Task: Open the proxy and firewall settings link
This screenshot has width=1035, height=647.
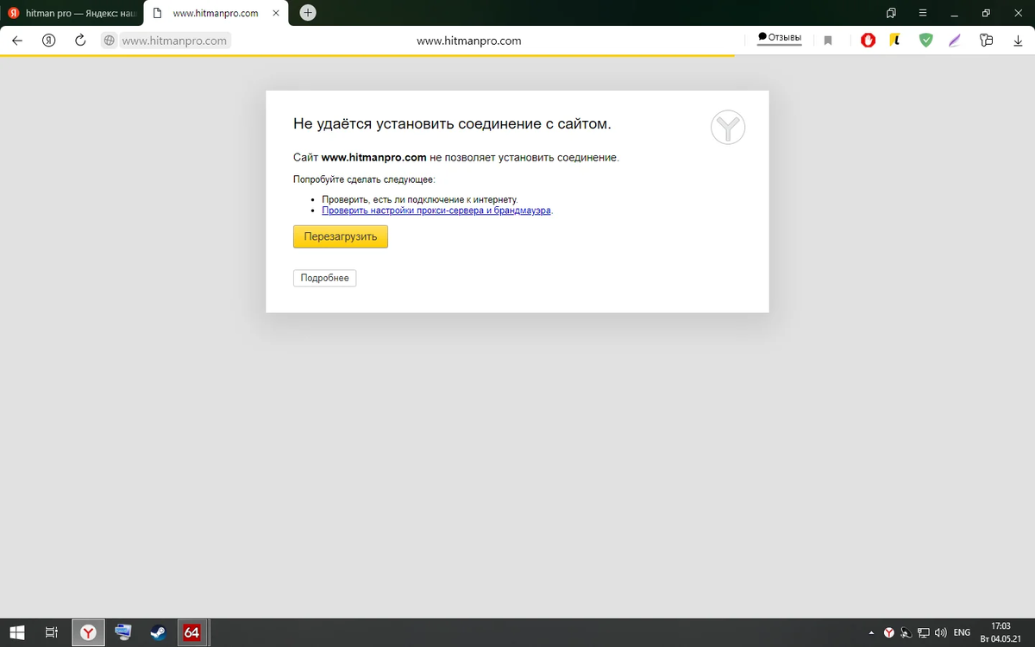Action: [436, 210]
